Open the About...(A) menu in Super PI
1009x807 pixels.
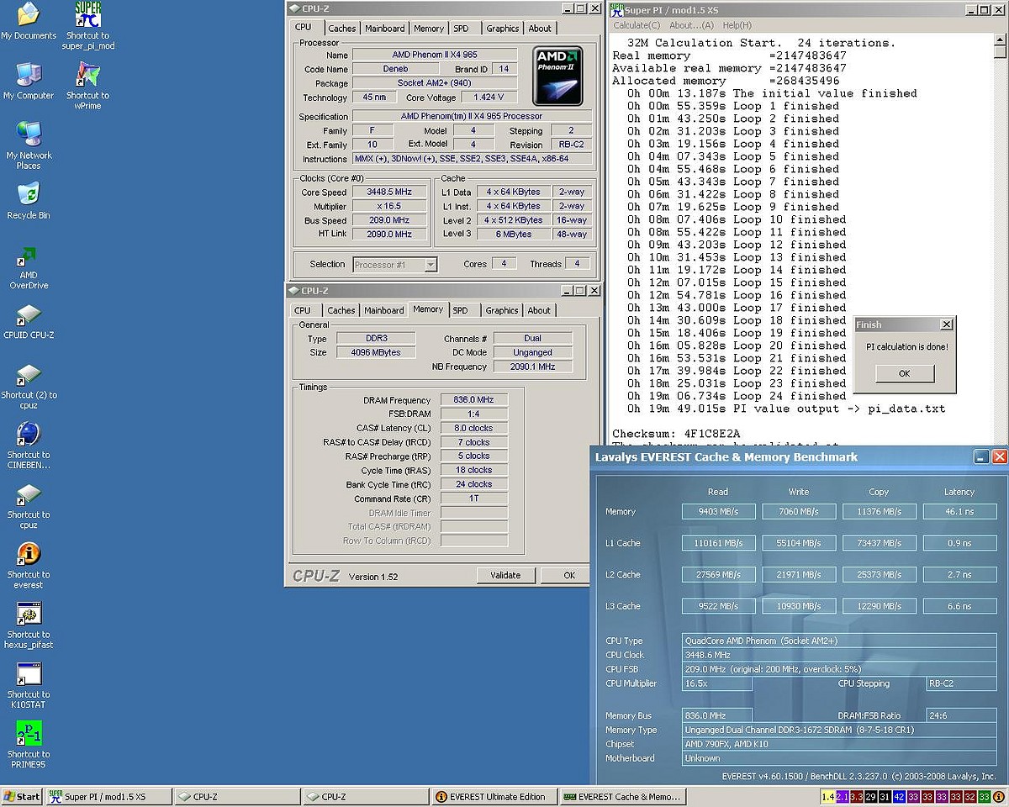tap(692, 25)
